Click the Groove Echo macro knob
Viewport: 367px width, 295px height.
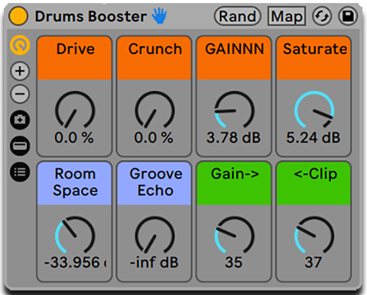(x=154, y=235)
